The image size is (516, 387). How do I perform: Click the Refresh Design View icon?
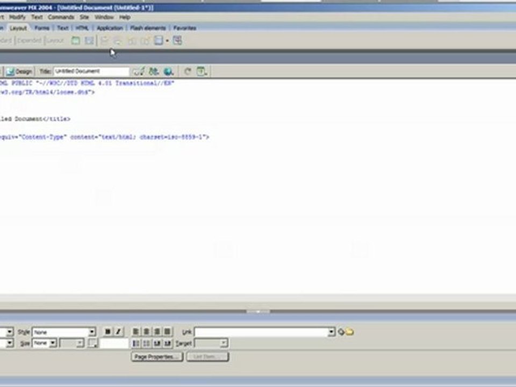[188, 71]
